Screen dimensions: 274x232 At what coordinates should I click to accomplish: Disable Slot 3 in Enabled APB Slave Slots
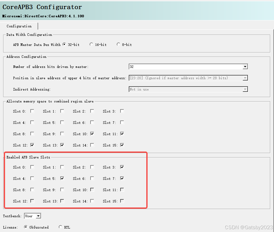pos(122,167)
